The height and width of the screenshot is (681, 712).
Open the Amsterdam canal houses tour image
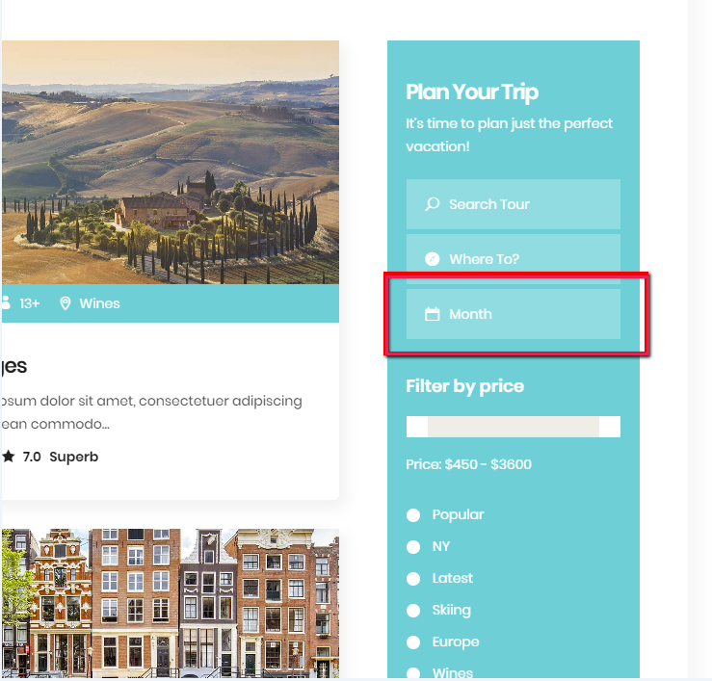pyautogui.click(x=170, y=603)
